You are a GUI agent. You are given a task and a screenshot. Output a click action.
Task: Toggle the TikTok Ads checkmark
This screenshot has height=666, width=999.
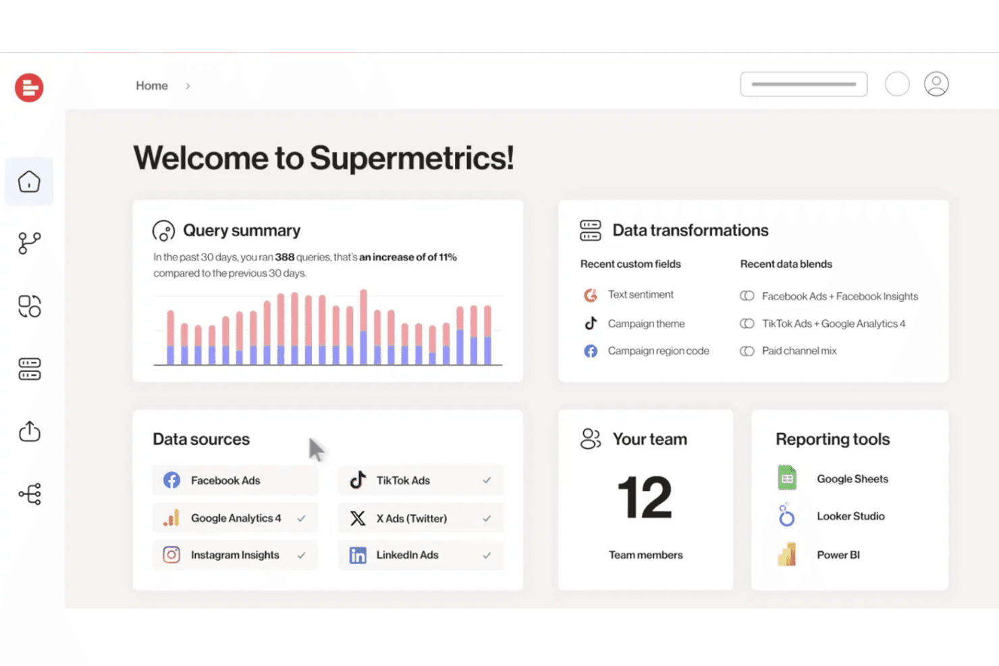point(487,480)
